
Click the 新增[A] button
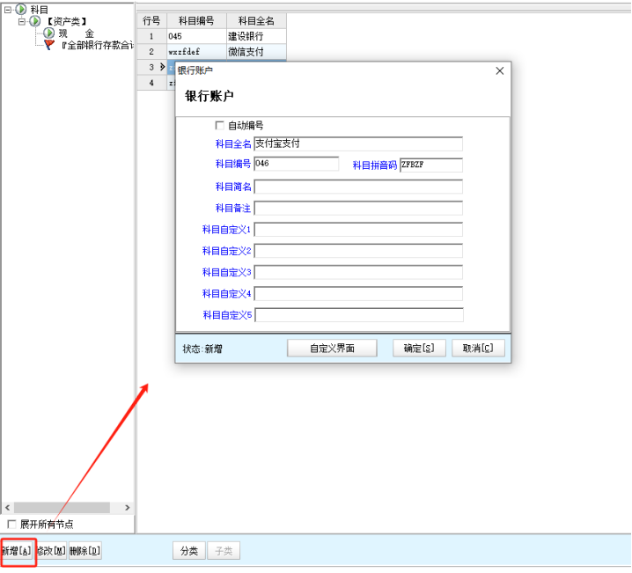pyautogui.click(x=17, y=551)
